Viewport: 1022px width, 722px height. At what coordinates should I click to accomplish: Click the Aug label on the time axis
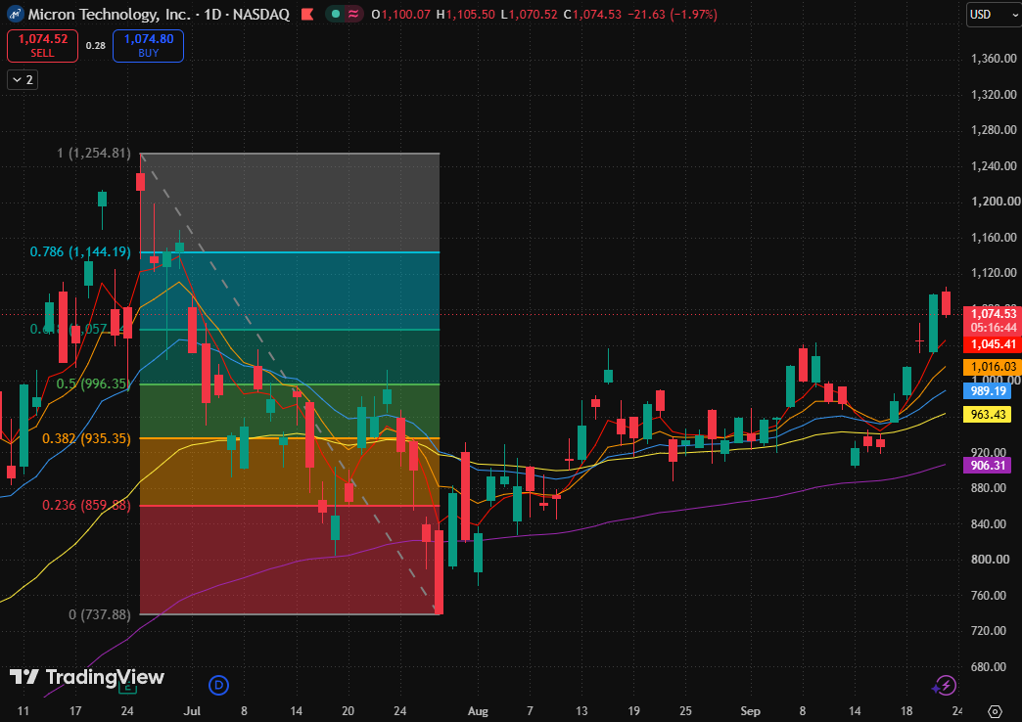[478, 711]
